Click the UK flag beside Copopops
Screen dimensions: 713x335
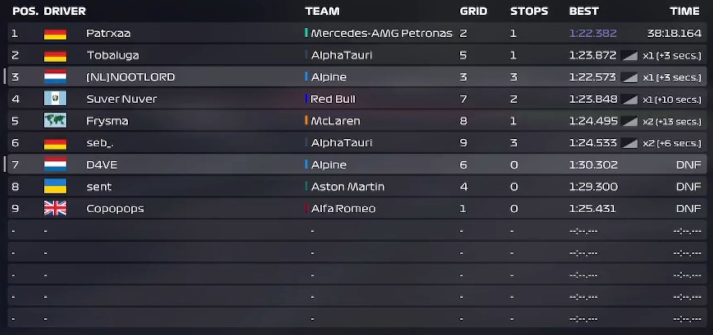[x=55, y=209]
